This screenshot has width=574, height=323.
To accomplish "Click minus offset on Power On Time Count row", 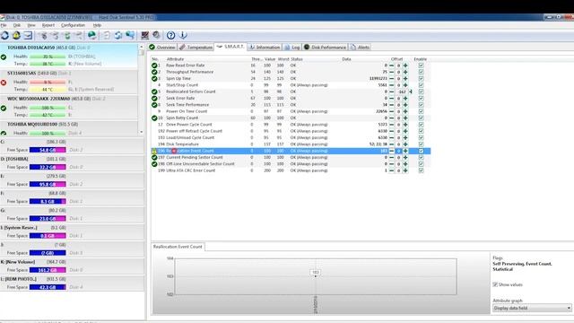I will coord(391,111).
